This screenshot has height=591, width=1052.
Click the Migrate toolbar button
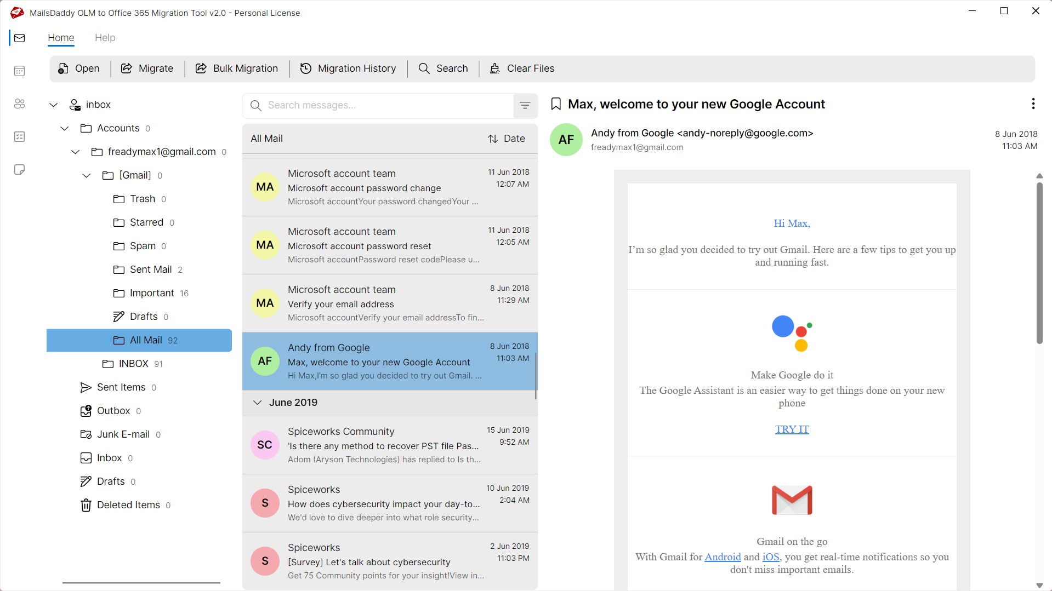[147, 68]
